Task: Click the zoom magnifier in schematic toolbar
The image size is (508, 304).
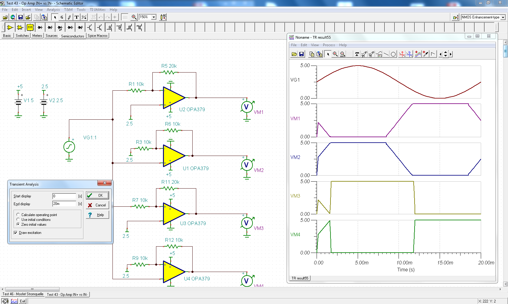Action: [134, 17]
